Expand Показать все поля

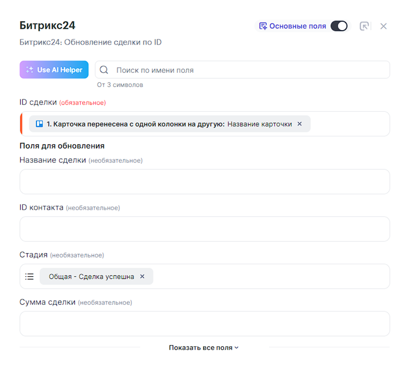[201, 347]
